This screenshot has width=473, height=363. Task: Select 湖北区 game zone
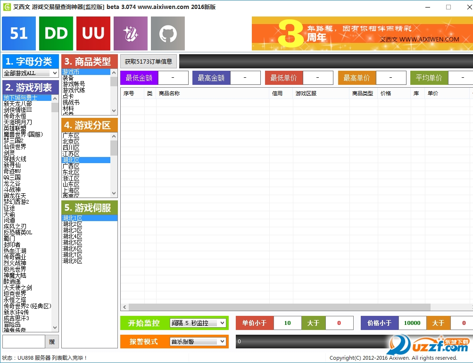pos(86,160)
